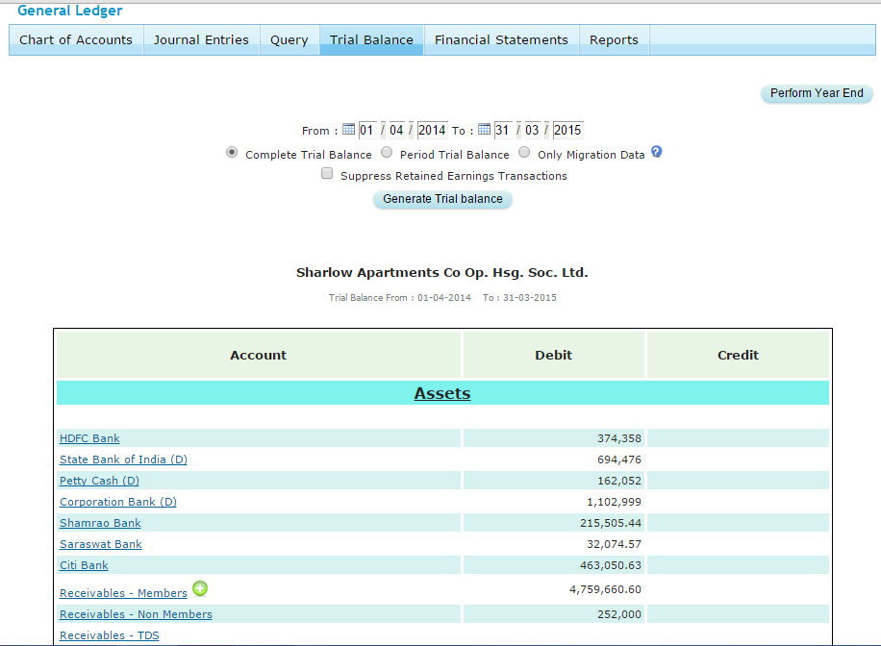Select the Trial Balance tab
The height and width of the screenshot is (646, 881).
371,39
